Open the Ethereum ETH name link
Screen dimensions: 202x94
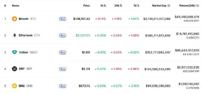29,35
